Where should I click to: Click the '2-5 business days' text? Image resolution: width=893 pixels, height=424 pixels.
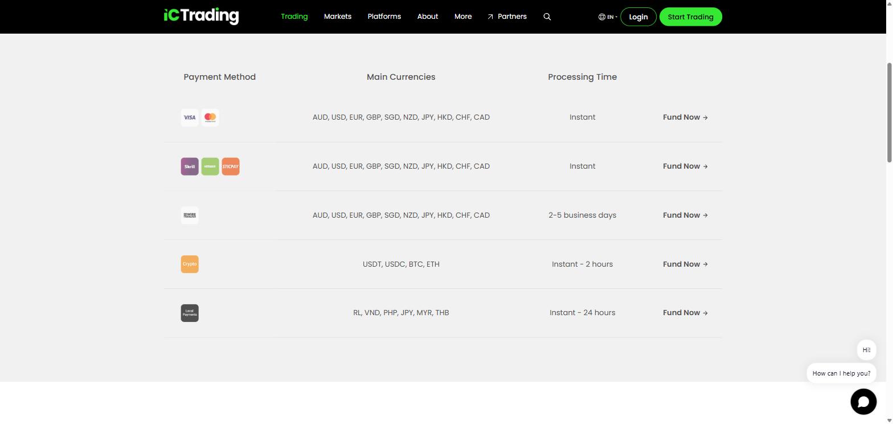pos(583,215)
